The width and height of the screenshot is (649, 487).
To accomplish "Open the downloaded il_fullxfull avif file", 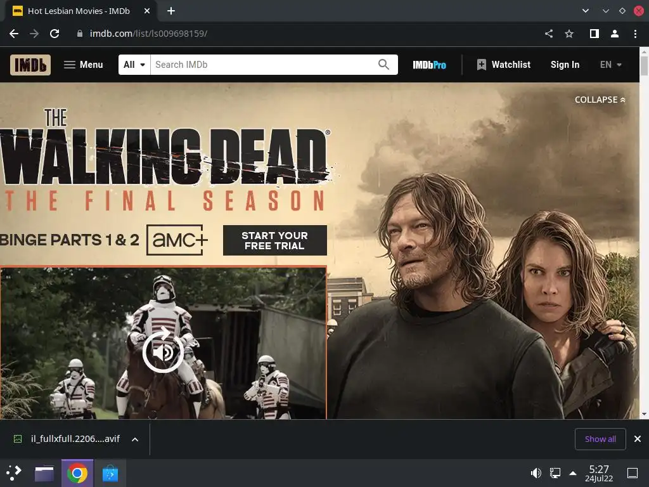I will [x=68, y=439].
